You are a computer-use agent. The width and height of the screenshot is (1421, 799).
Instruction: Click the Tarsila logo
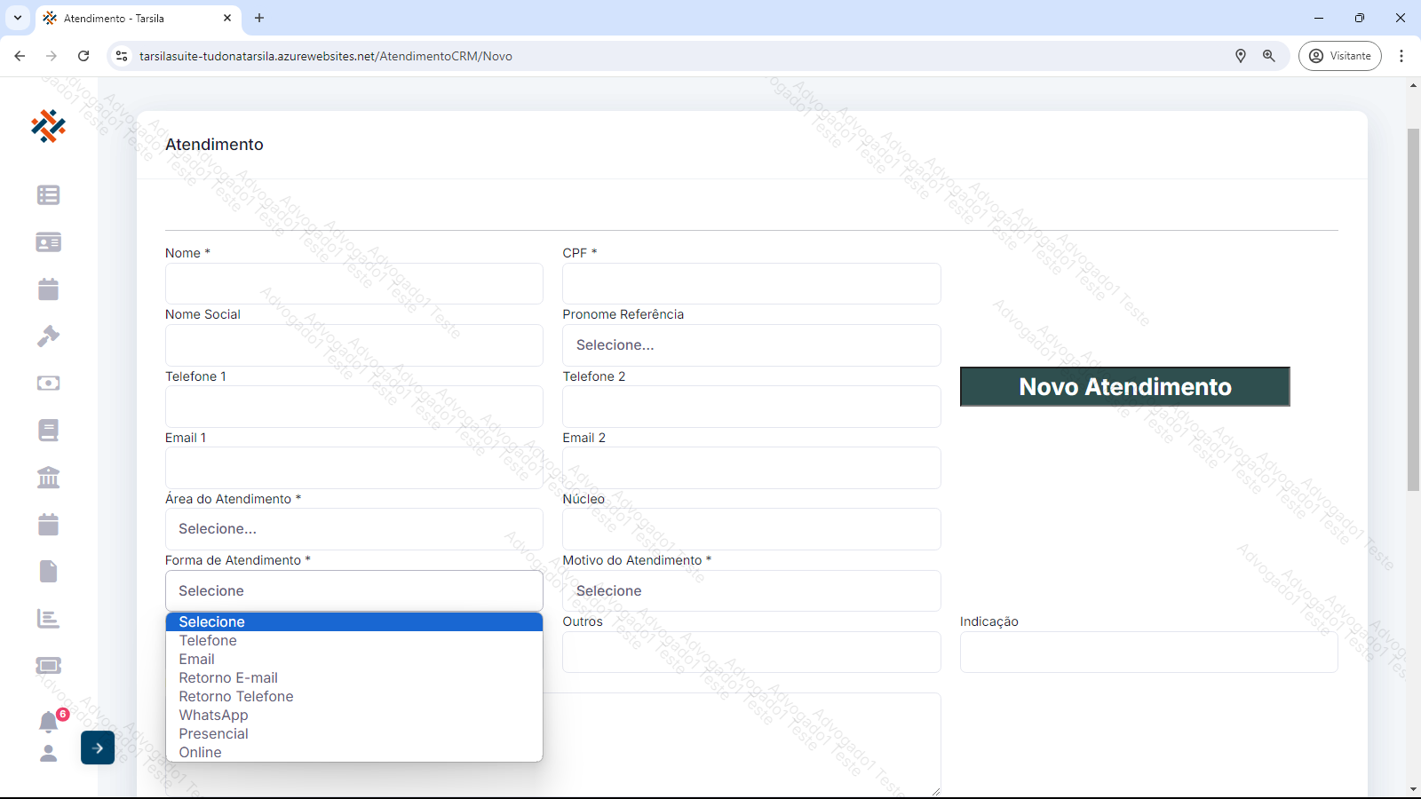(x=48, y=126)
